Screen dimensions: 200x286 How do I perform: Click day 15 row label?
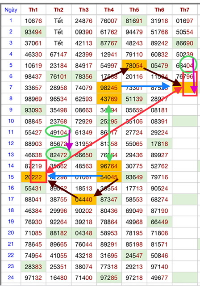pos(11,177)
